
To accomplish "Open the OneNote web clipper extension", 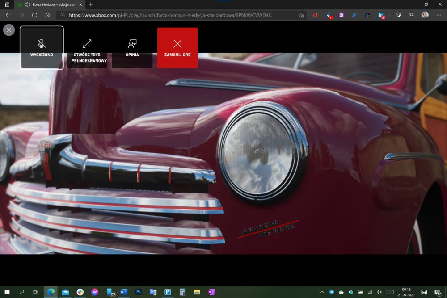I will 341,15.
